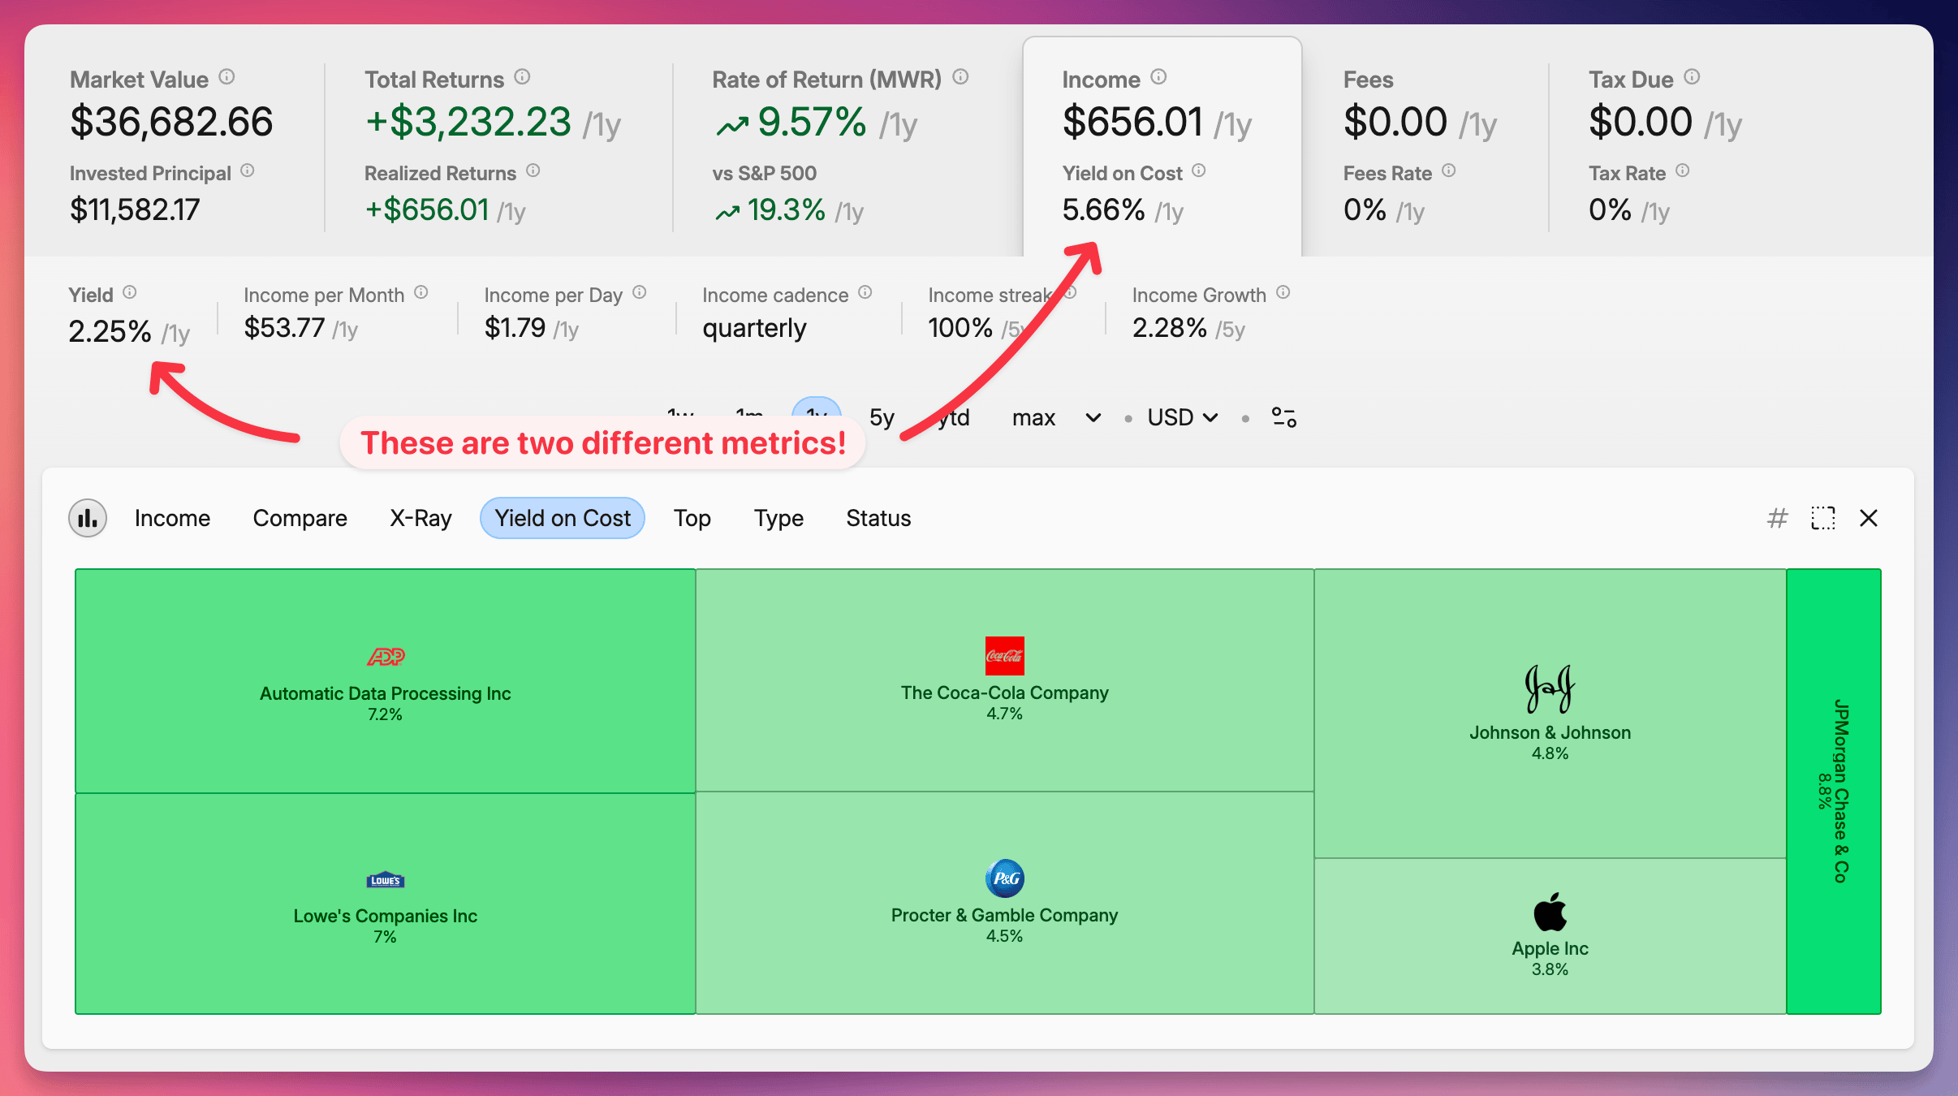This screenshot has width=1958, height=1096.
Task: Switch to the Compare tab
Action: click(x=300, y=518)
